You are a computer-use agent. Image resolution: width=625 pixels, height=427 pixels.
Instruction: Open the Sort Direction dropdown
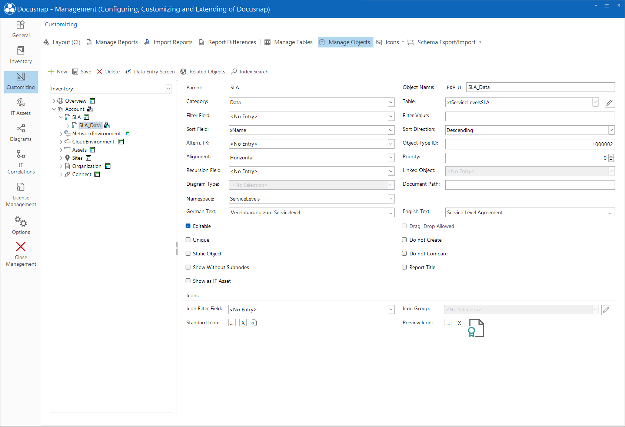pos(611,130)
